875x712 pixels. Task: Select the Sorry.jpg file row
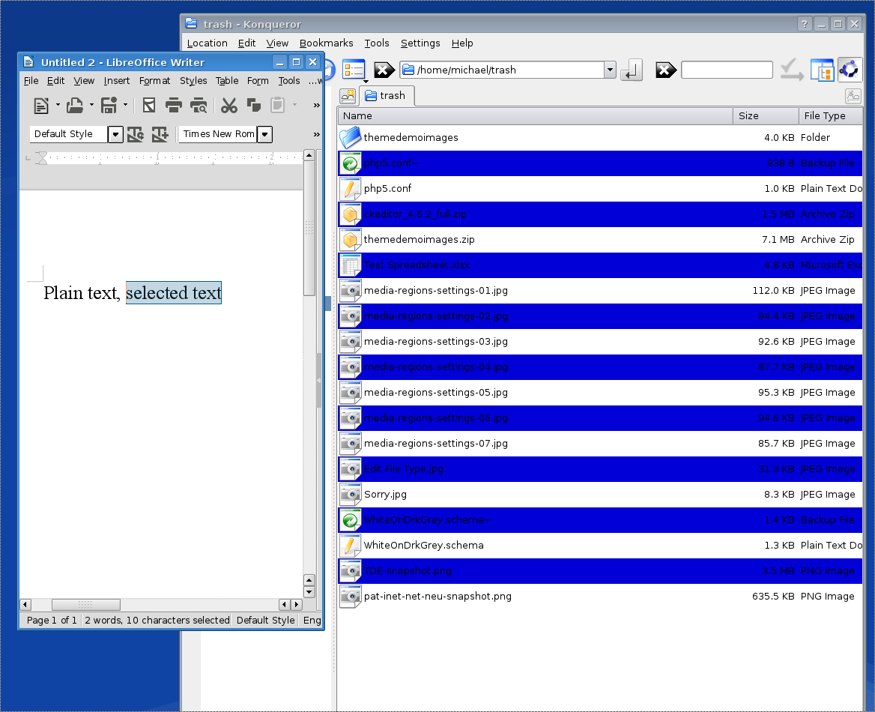coord(600,495)
